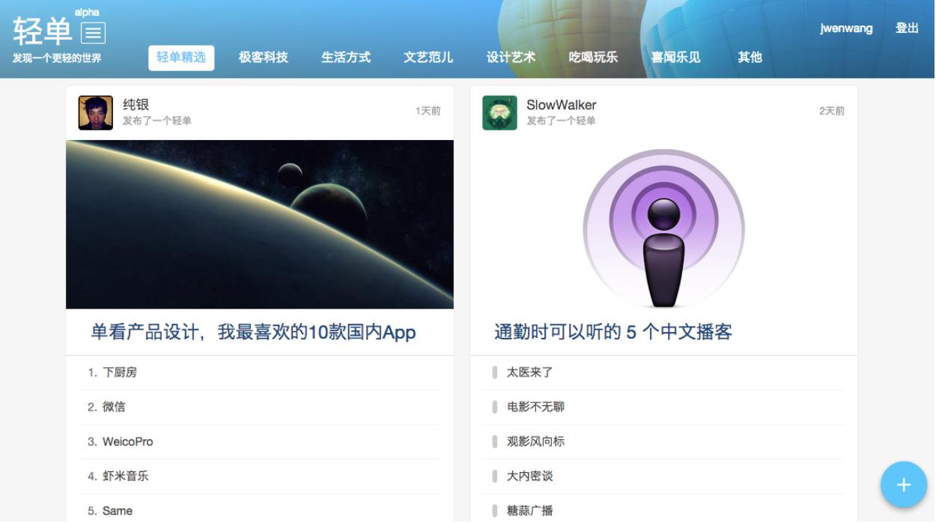Open the 吃喝玩乐 tab

(593, 58)
